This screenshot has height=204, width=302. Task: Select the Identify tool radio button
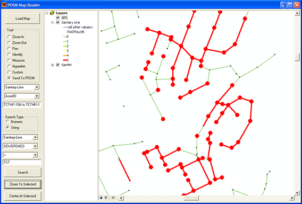(x=9, y=55)
